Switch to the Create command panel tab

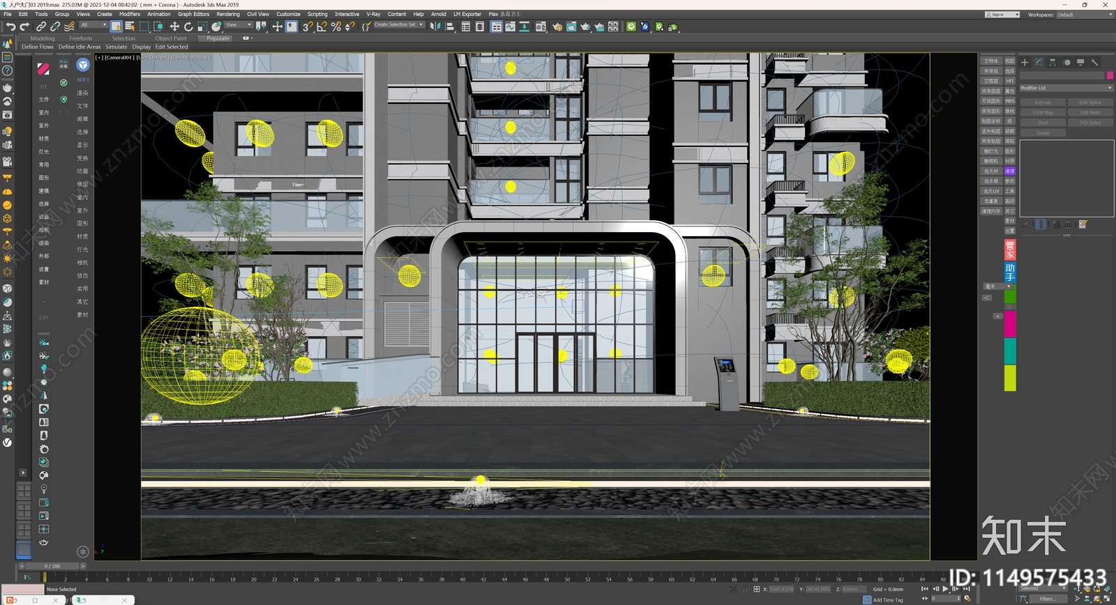coord(1025,62)
